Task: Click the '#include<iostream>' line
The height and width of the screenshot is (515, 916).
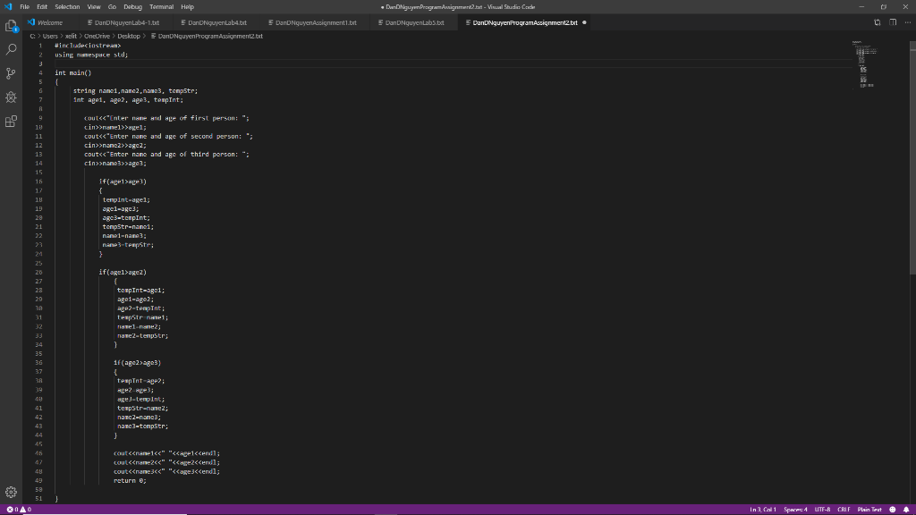Action: point(89,46)
